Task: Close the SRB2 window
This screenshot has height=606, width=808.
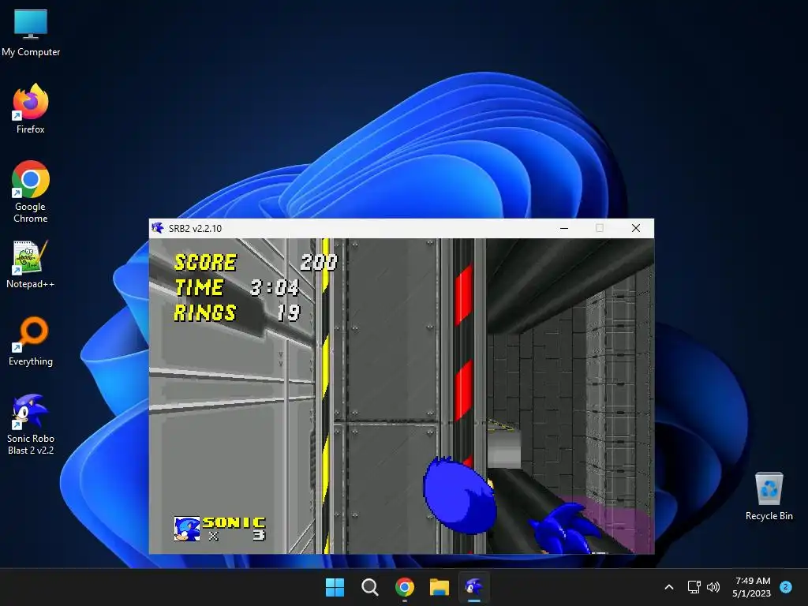Action: [x=636, y=228]
